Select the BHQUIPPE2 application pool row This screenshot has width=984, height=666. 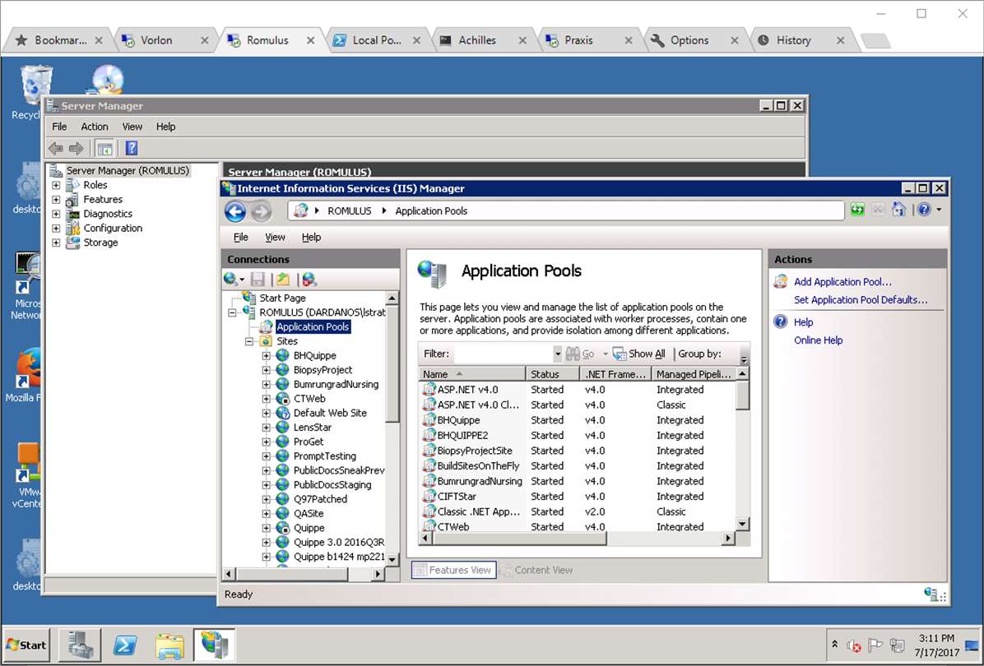577,435
